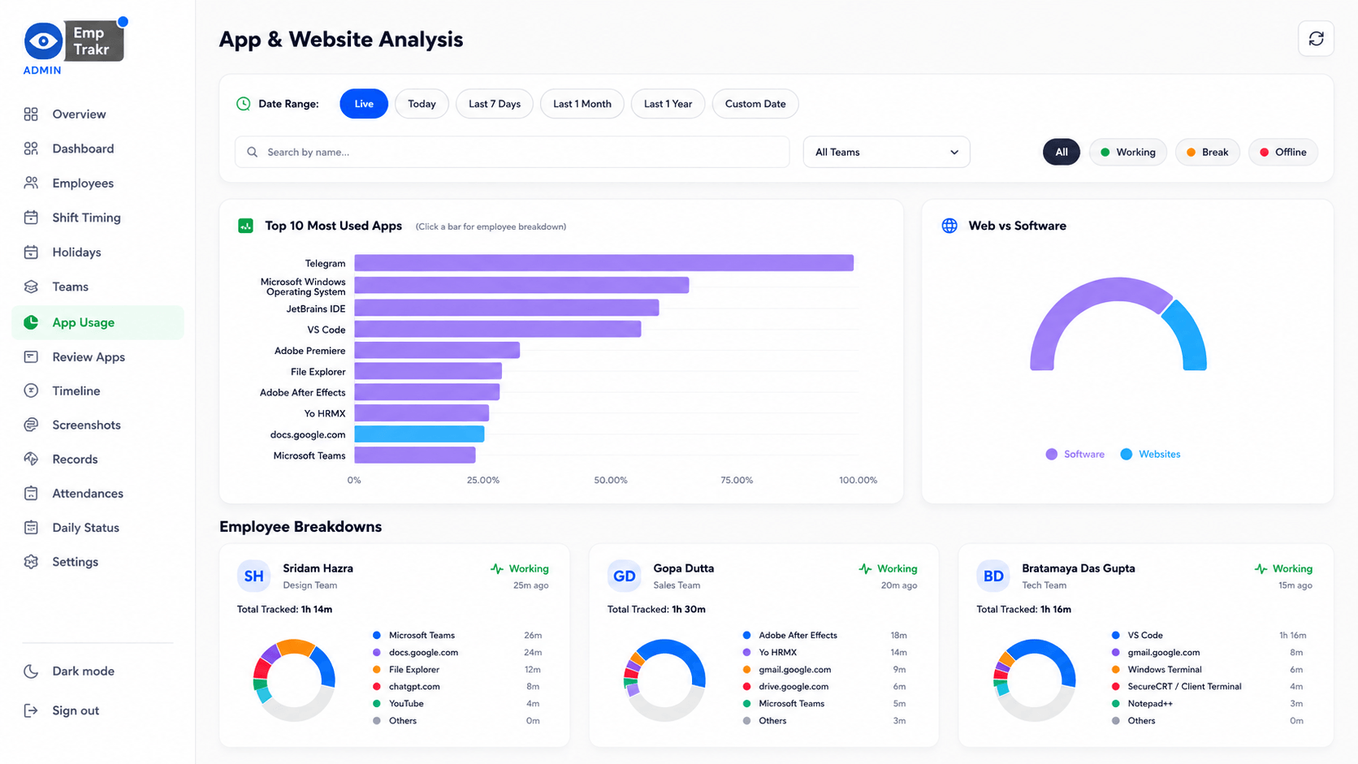Click the Attendances icon in sidebar
Viewport: 1358px width, 764px height.
point(31,493)
